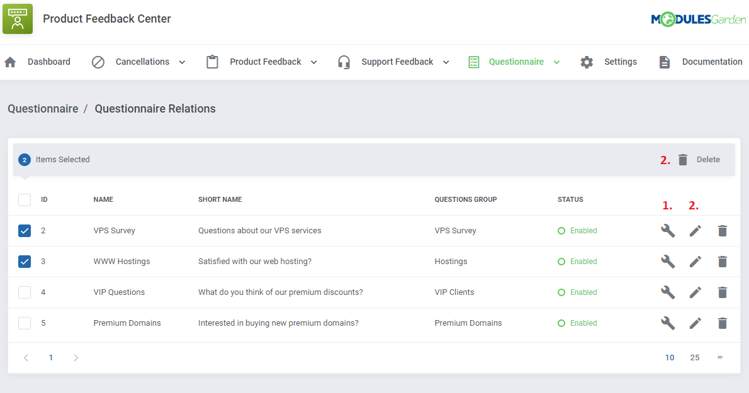This screenshot has width=749, height=393.
Task: Open the Dashboard menu item
Action: point(48,62)
